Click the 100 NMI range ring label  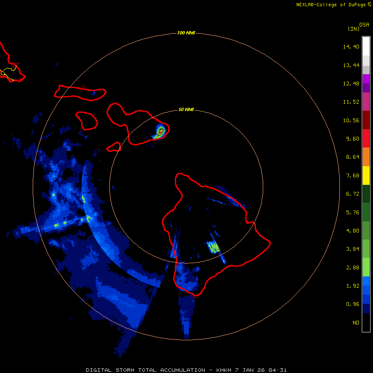186,33
